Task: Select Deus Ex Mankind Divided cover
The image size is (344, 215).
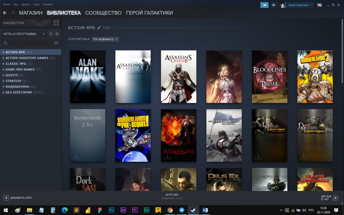Action: (x=224, y=179)
